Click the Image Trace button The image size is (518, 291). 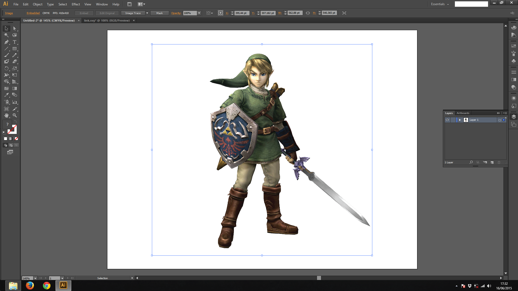pos(133,13)
